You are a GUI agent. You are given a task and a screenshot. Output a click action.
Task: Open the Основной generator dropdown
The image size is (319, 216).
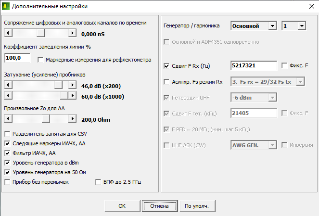coord(254,26)
